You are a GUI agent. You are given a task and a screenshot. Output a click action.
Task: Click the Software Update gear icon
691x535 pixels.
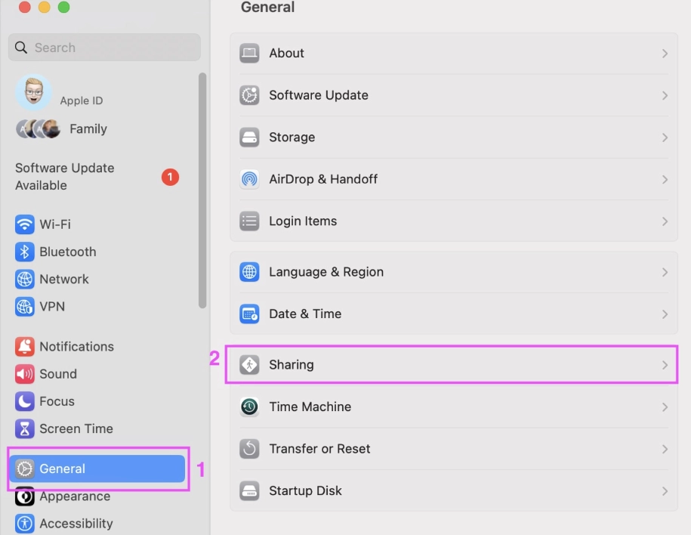pyautogui.click(x=249, y=95)
